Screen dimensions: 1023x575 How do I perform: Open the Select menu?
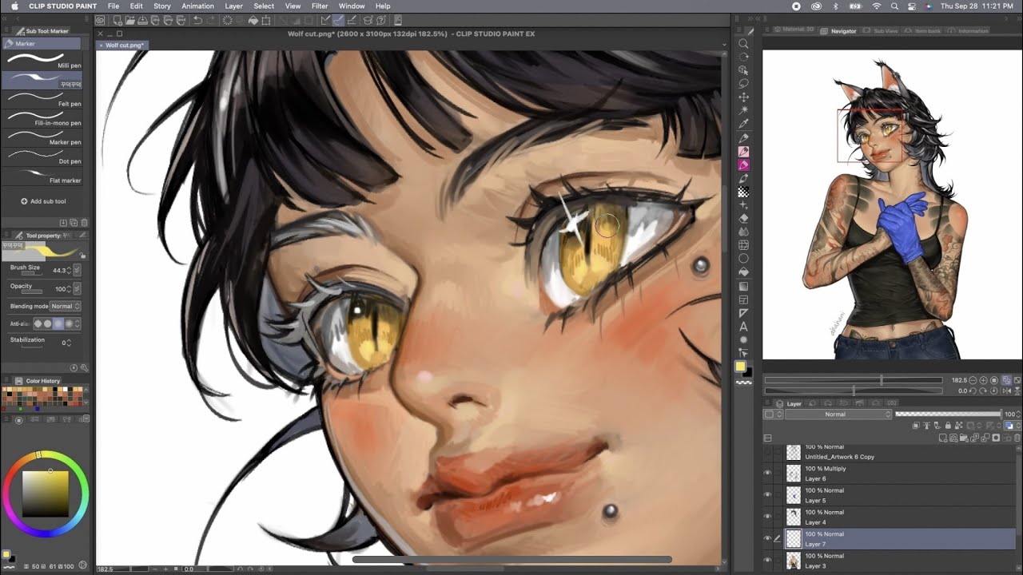pos(264,6)
